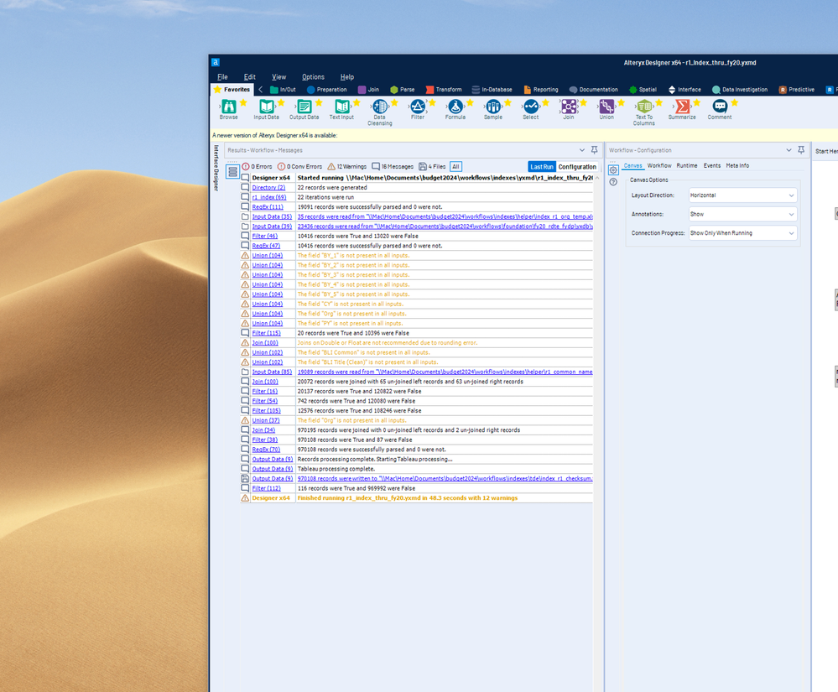838x692 pixels.
Task: Open the Connection Progress dropdown
Action: (x=742, y=233)
